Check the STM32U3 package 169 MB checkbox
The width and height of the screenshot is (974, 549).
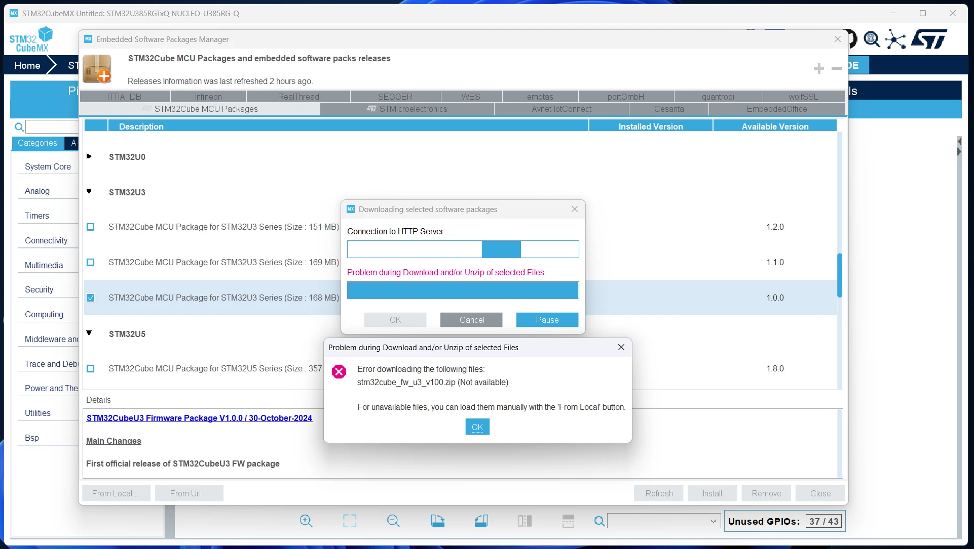[91, 262]
